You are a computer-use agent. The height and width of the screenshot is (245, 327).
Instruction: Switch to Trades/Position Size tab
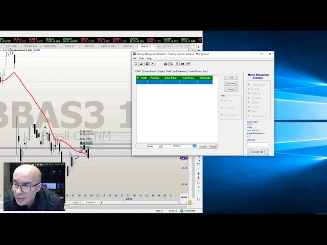(197, 71)
